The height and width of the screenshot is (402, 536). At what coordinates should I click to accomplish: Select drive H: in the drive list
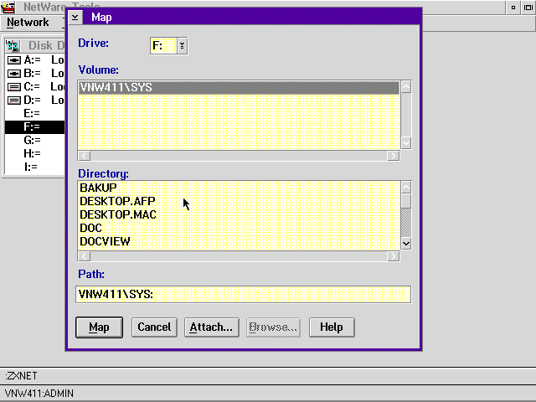click(35, 153)
